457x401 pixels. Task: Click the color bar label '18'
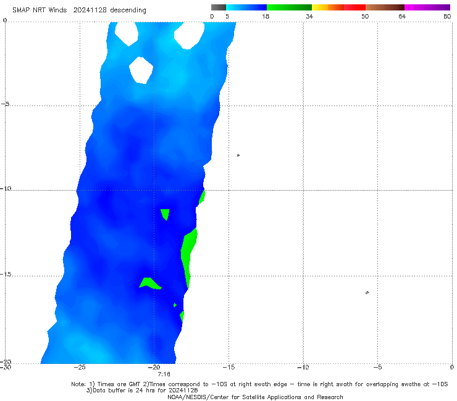[x=266, y=16]
